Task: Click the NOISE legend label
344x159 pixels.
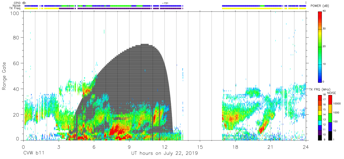Action: pos(332,93)
